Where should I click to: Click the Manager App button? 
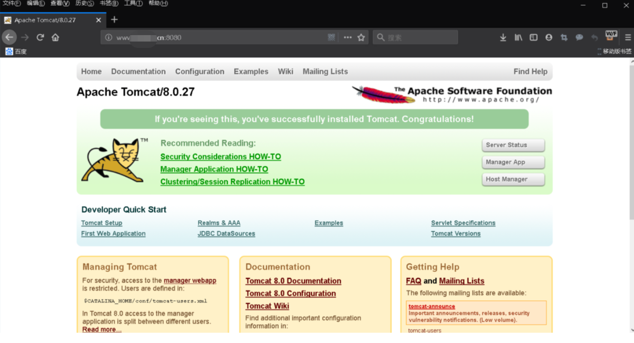513,162
